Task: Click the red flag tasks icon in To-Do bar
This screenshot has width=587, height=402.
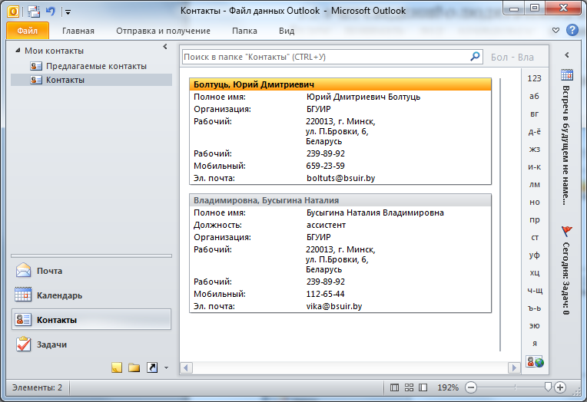Action: 567,231
